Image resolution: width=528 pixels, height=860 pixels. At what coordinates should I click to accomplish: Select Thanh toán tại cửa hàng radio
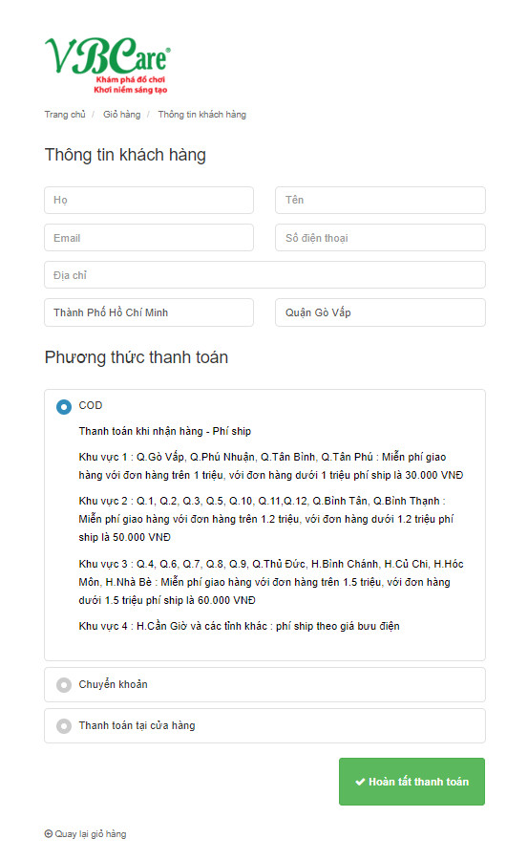click(64, 726)
